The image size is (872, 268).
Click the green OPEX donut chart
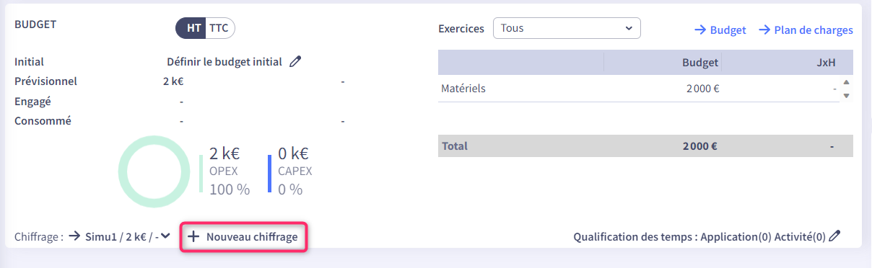(x=154, y=172)
